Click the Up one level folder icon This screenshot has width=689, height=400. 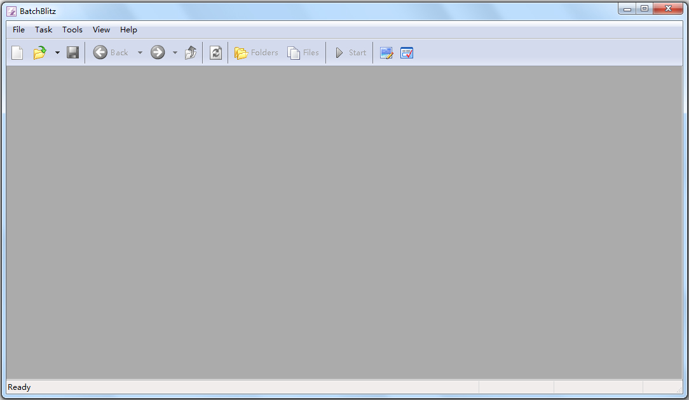tap(190, 53)
